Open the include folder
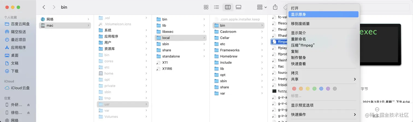This screenshot has height=122, width=413. 238,62
